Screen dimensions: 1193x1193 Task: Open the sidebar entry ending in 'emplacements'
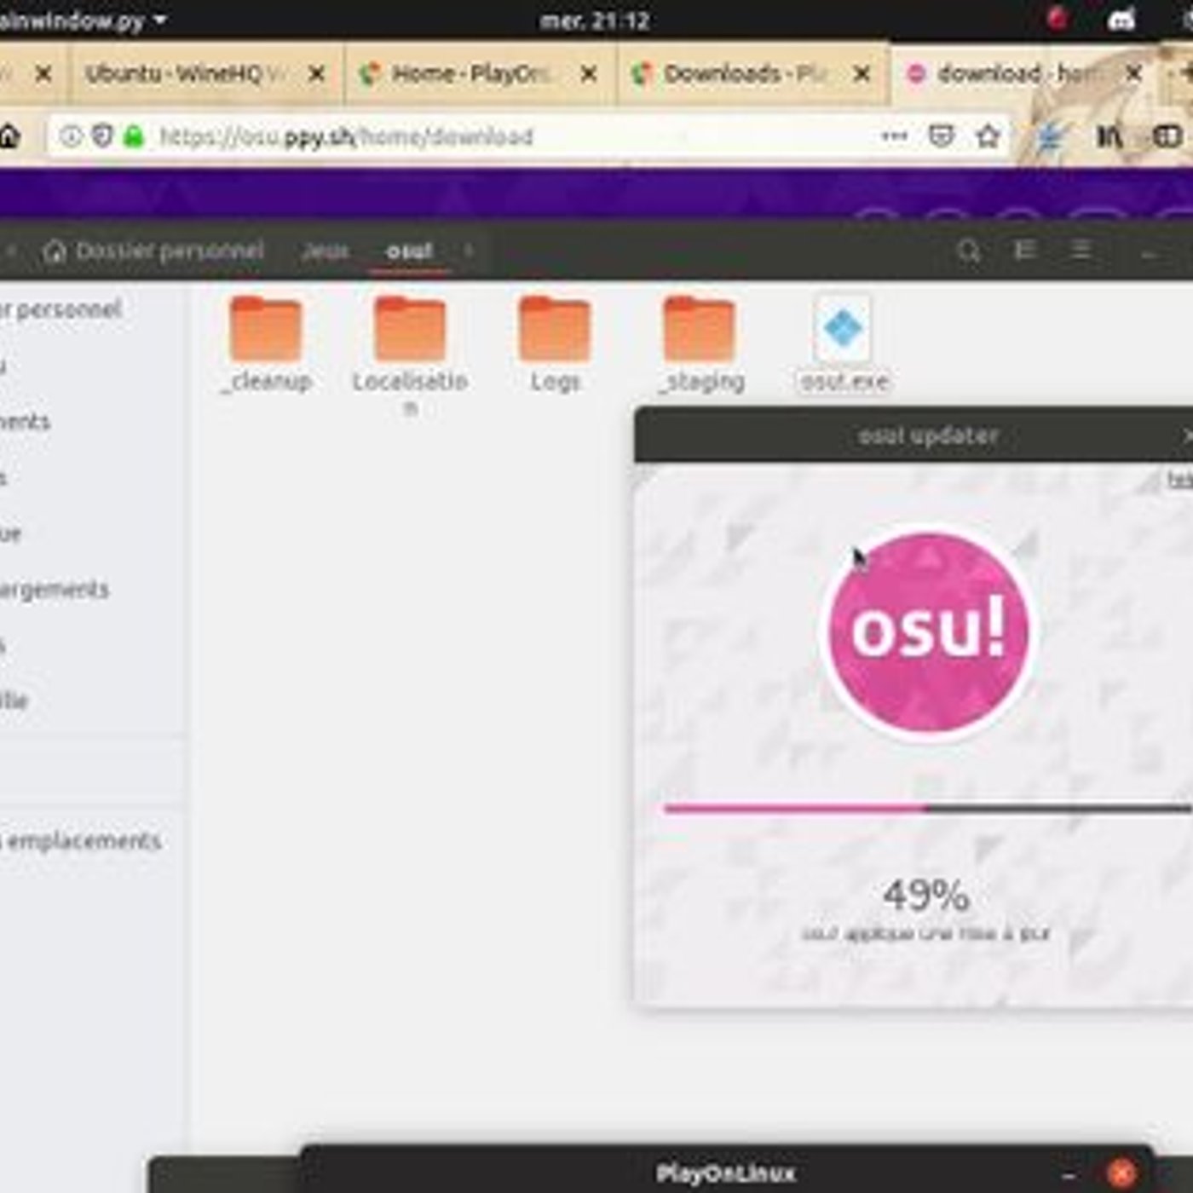81,841
